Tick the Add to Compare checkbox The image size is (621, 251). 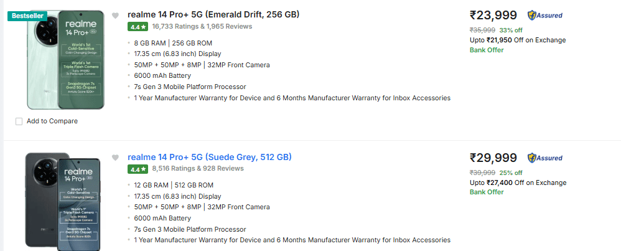point(19,121)
